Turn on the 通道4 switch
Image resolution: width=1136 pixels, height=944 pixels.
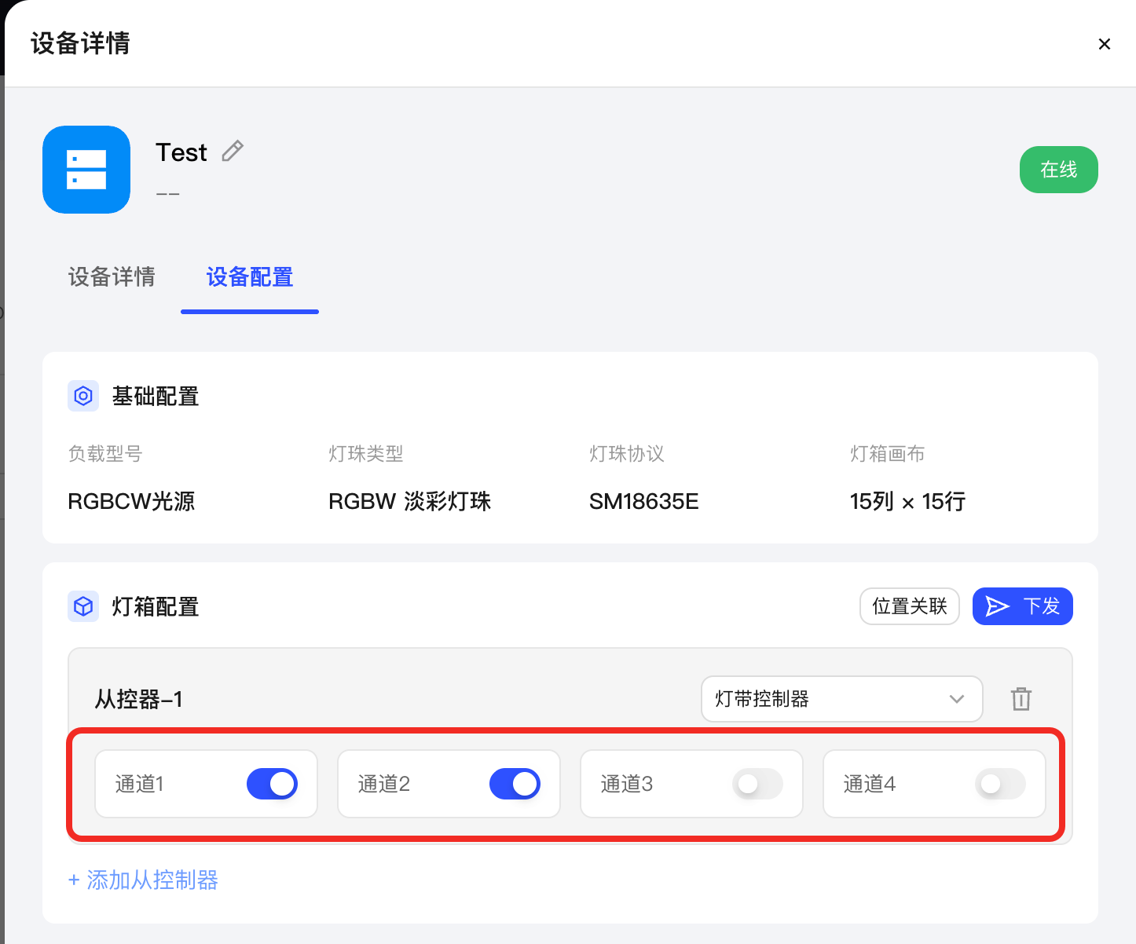pyautogui.click(x=1000, y=784)
